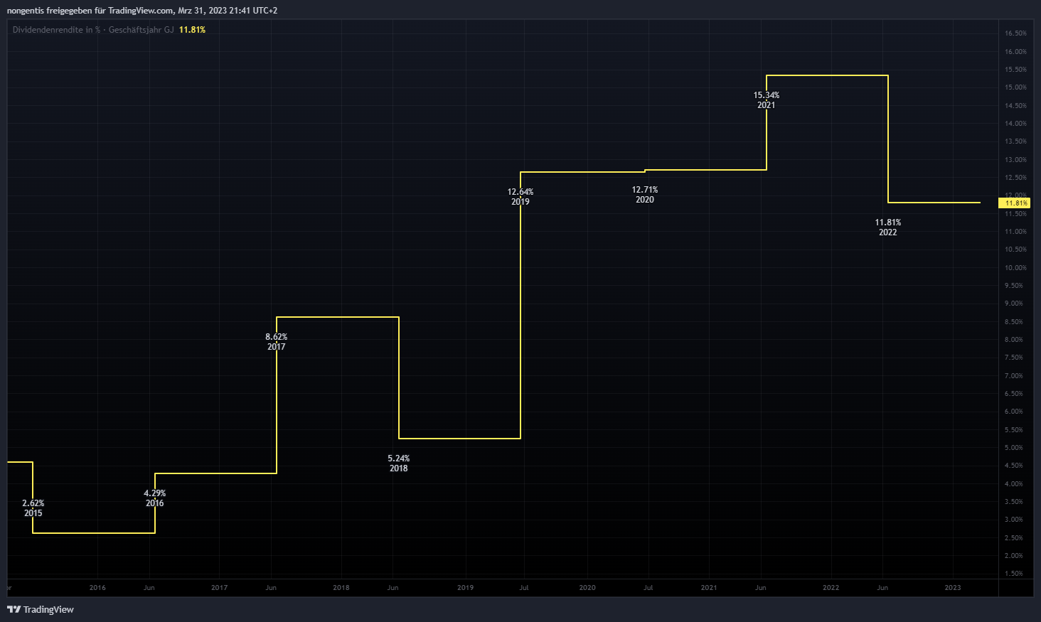Image resolution: width=1041 pixels, height=622 pixels.
Task: Select 2019 on the time axis
Action: pos(465,588)
